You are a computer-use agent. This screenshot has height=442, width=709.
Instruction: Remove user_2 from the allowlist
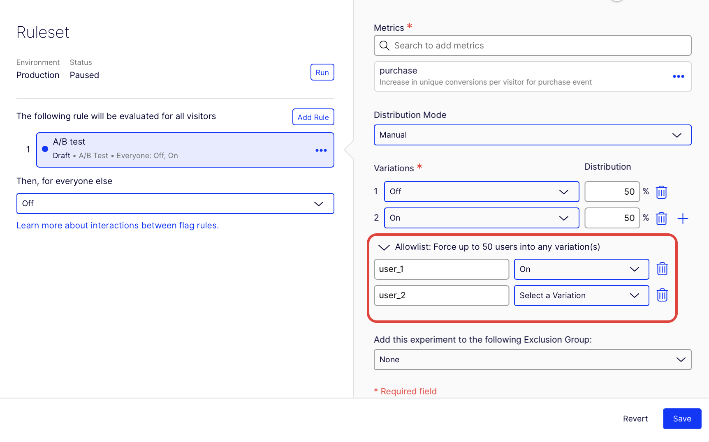(x=662, y=295)
